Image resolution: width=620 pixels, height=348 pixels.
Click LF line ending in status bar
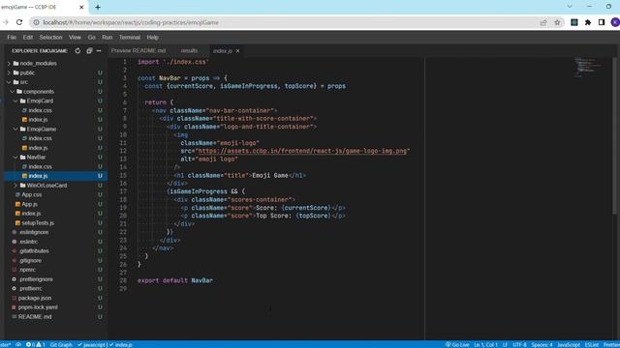[x=505, y=344]
